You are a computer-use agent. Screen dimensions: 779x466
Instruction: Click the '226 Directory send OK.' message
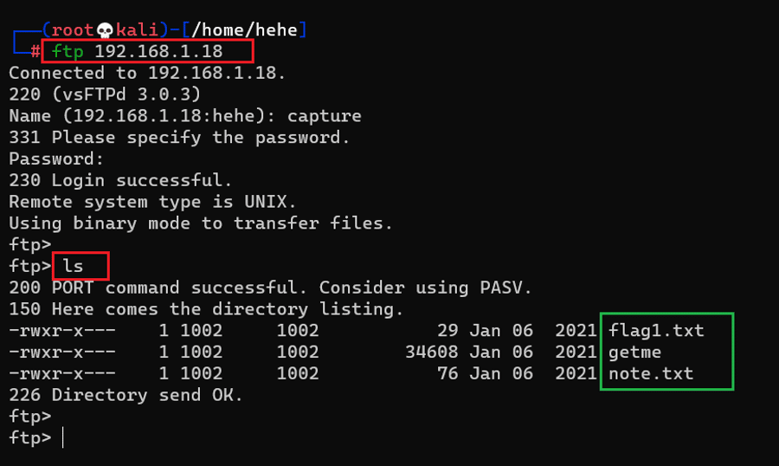126,395
